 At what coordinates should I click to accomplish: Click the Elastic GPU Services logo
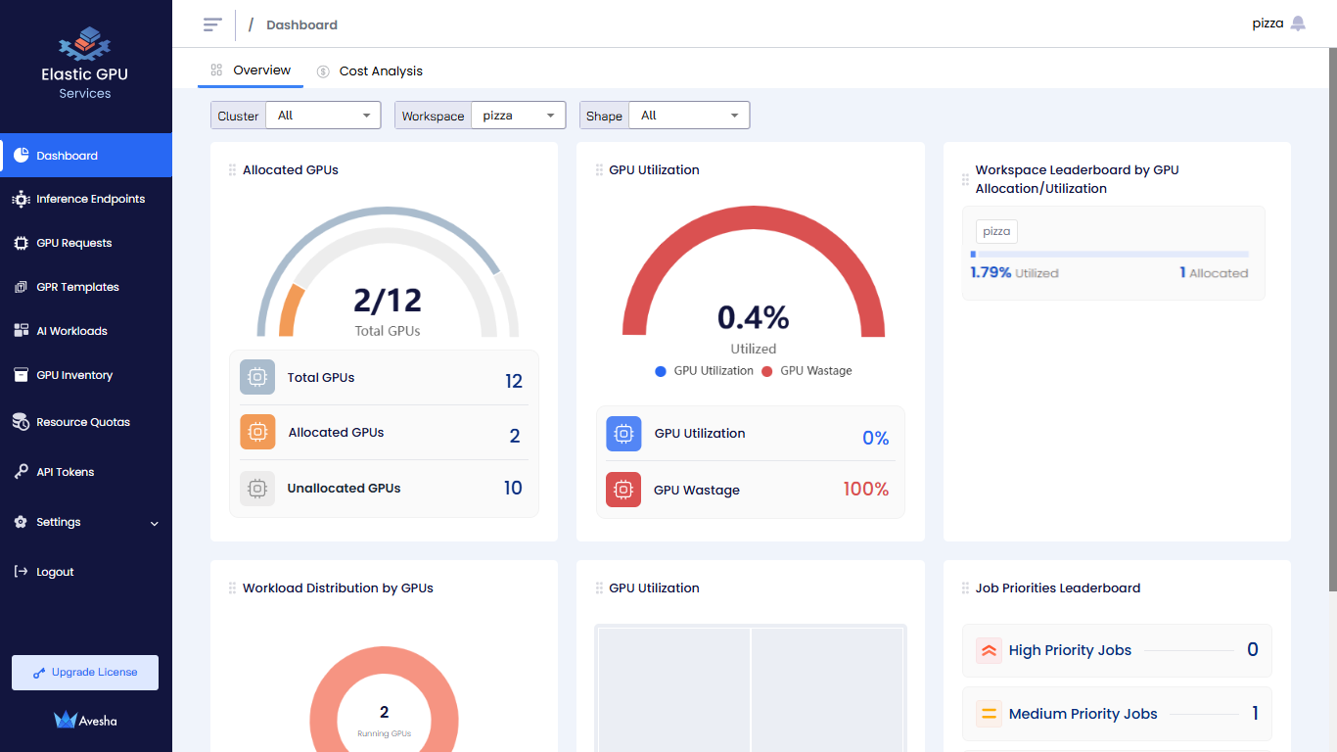click(85, 64)
